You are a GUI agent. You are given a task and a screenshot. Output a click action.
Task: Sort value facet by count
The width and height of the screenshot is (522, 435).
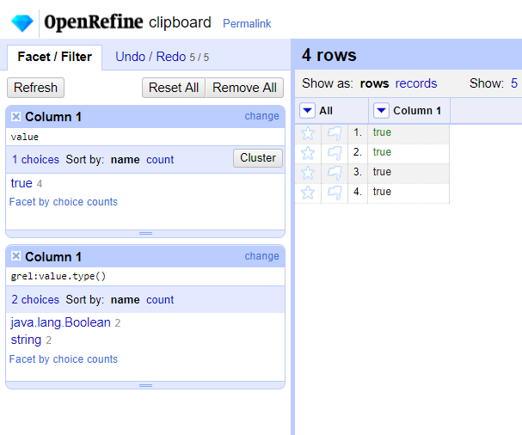tap(160, 160)
